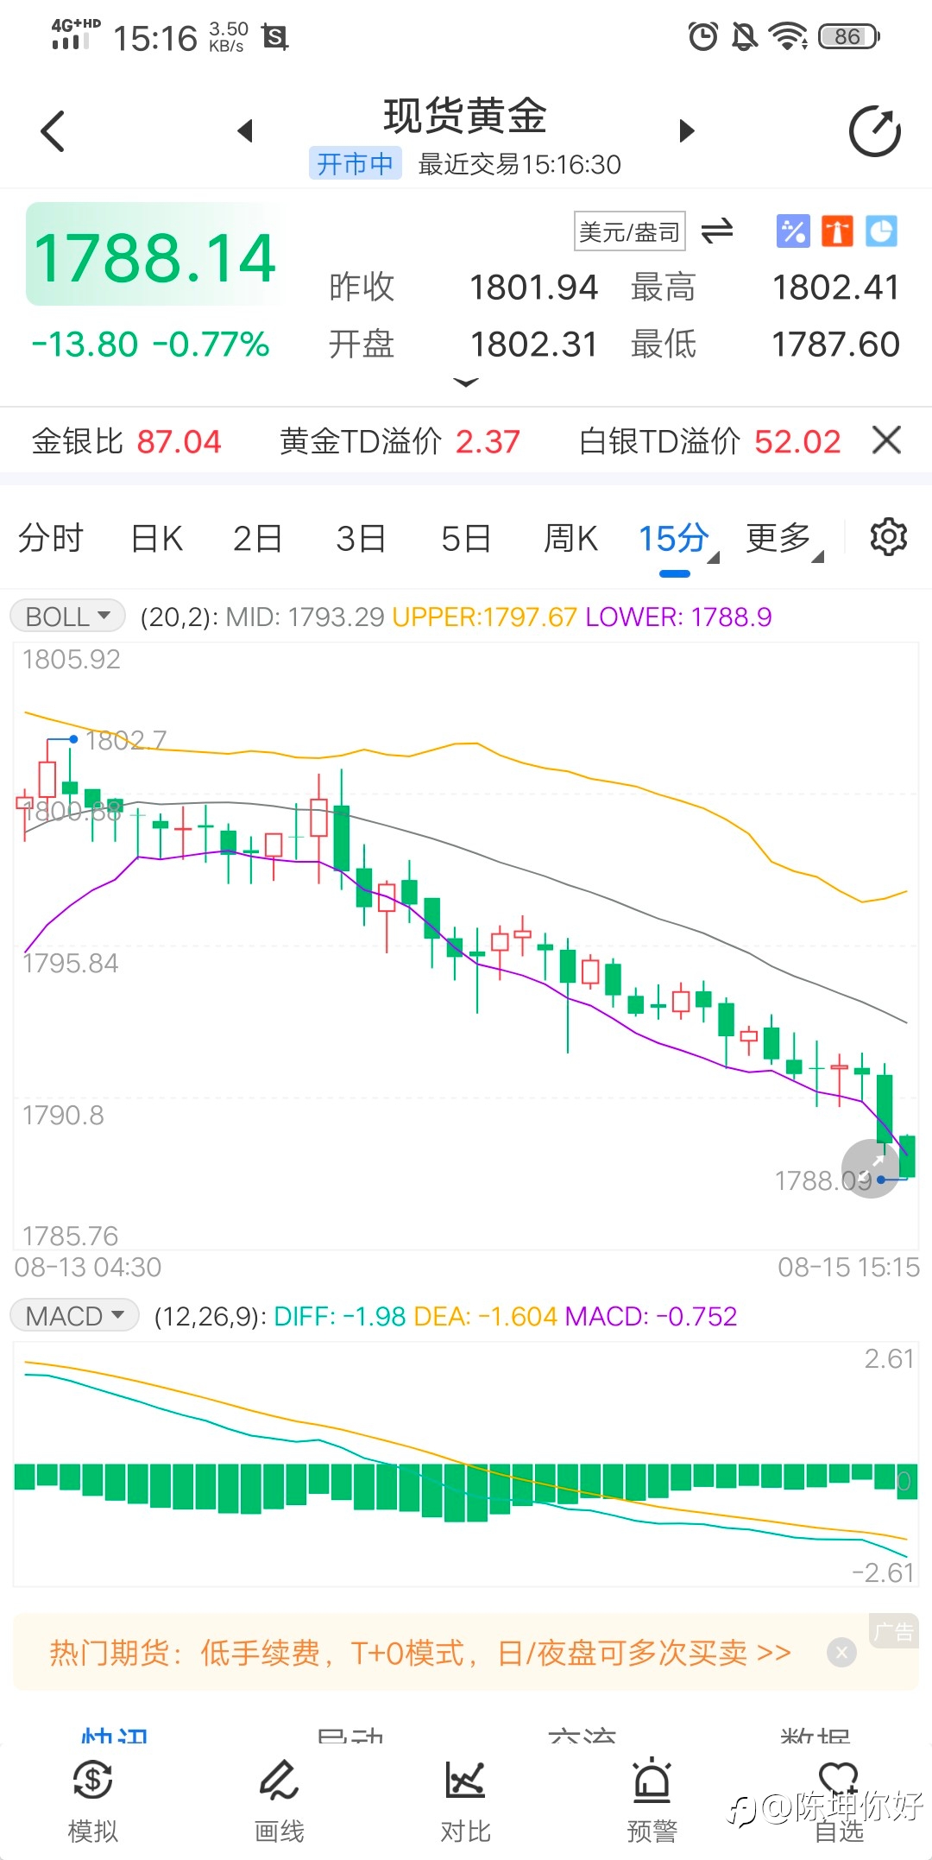
Task: Toggle the price unit swap arrows
Action: coord(717,231)
